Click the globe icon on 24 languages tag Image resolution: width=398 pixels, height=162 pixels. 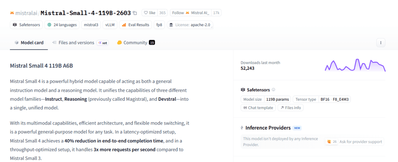click(49, 25)
